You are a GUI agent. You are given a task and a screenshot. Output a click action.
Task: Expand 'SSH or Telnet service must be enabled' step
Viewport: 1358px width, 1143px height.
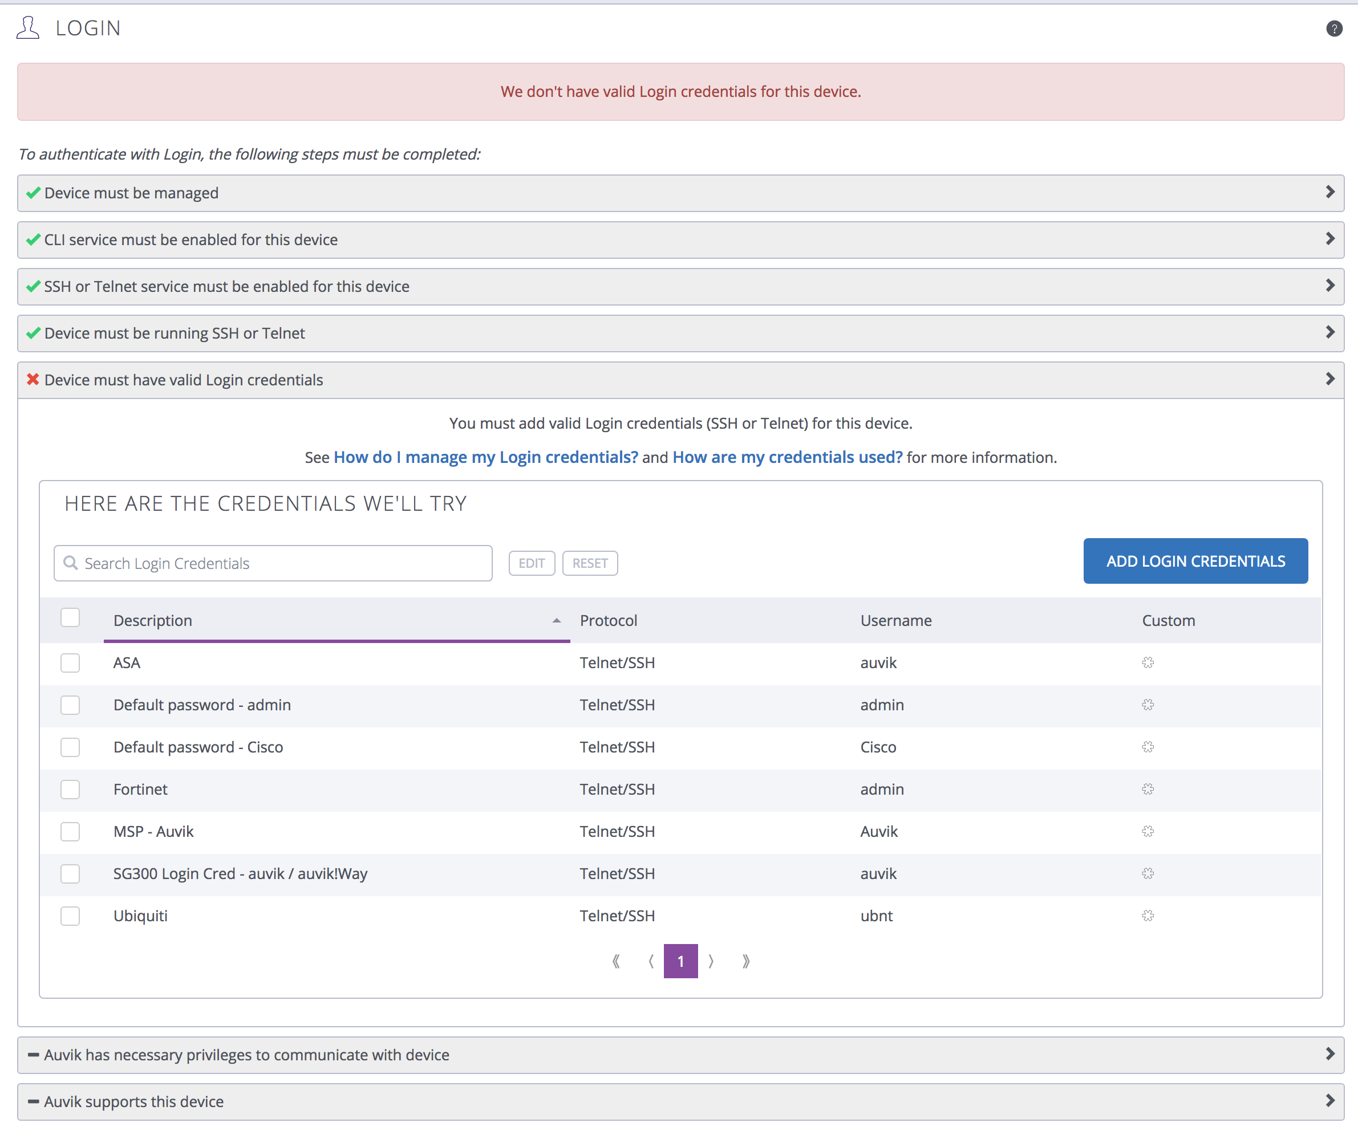tap(680, 286)
